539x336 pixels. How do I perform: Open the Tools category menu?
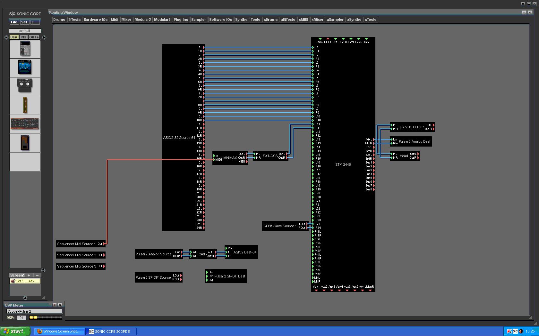255,20
